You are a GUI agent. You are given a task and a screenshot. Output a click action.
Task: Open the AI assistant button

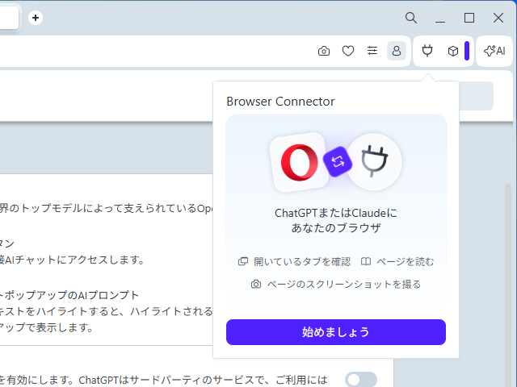click(x=494, y=51)
